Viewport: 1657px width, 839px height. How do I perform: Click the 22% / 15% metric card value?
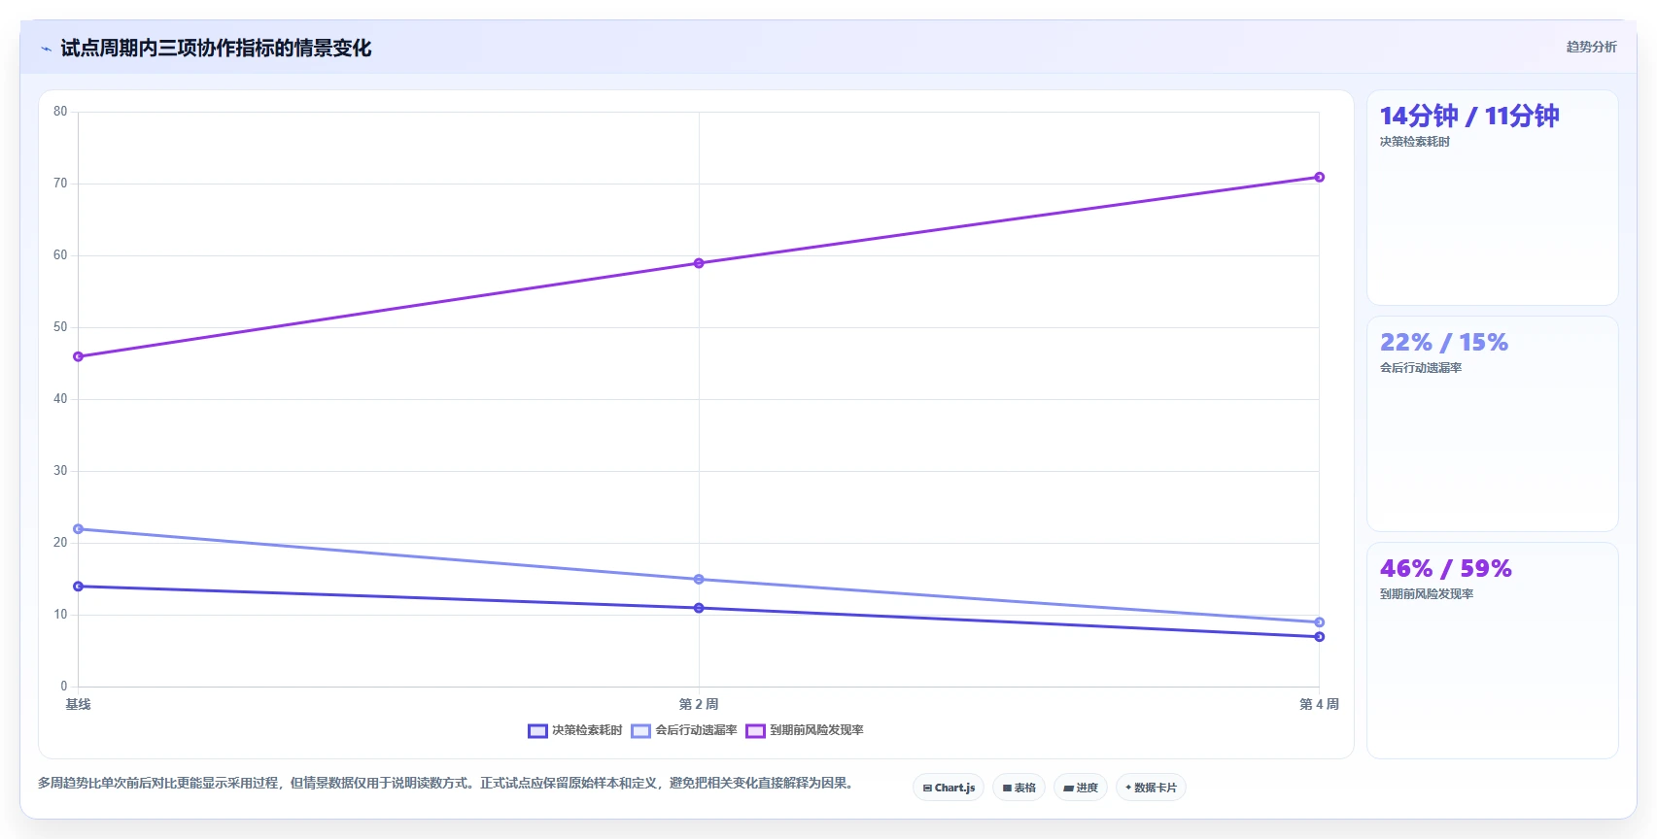click(x=1444, y=343)
